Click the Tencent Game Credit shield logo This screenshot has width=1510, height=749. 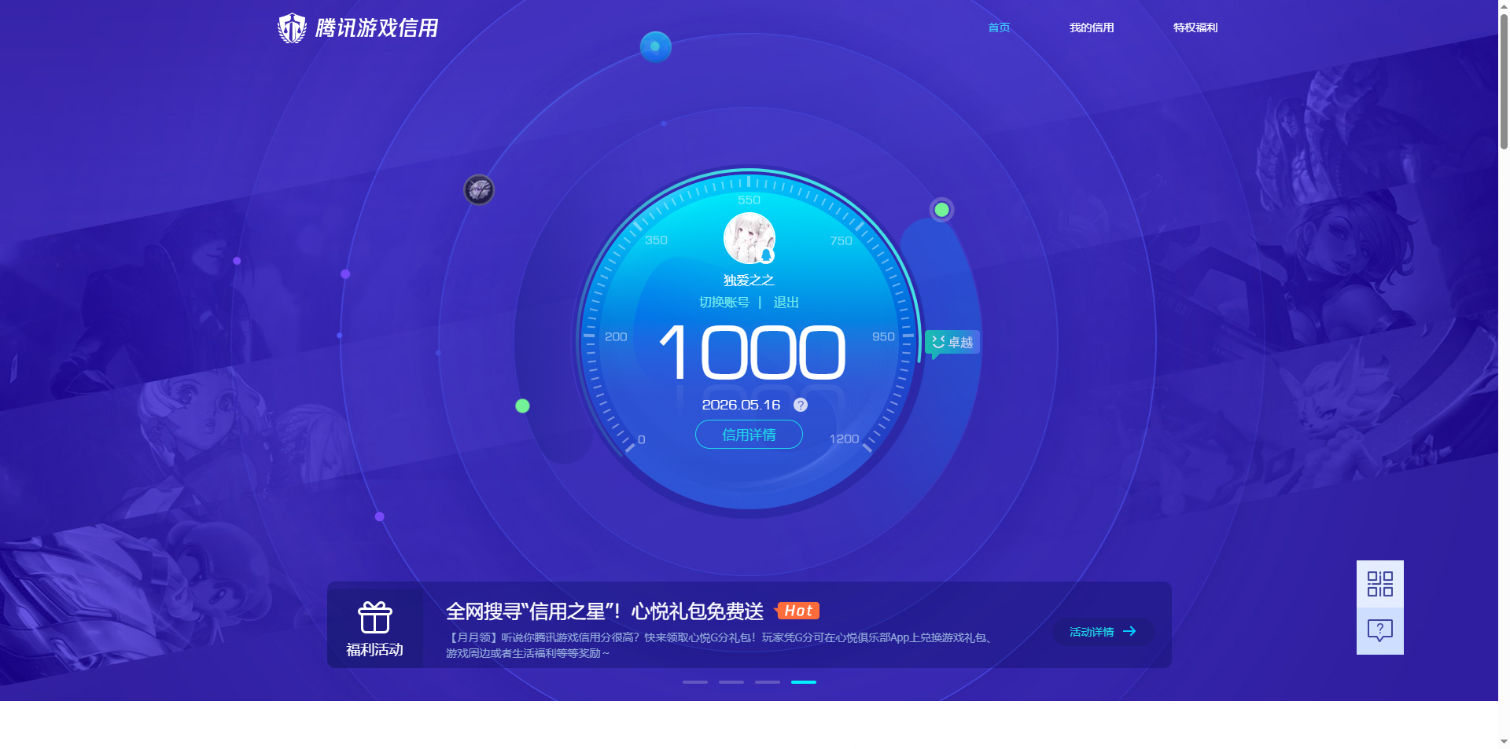(292, 28)
